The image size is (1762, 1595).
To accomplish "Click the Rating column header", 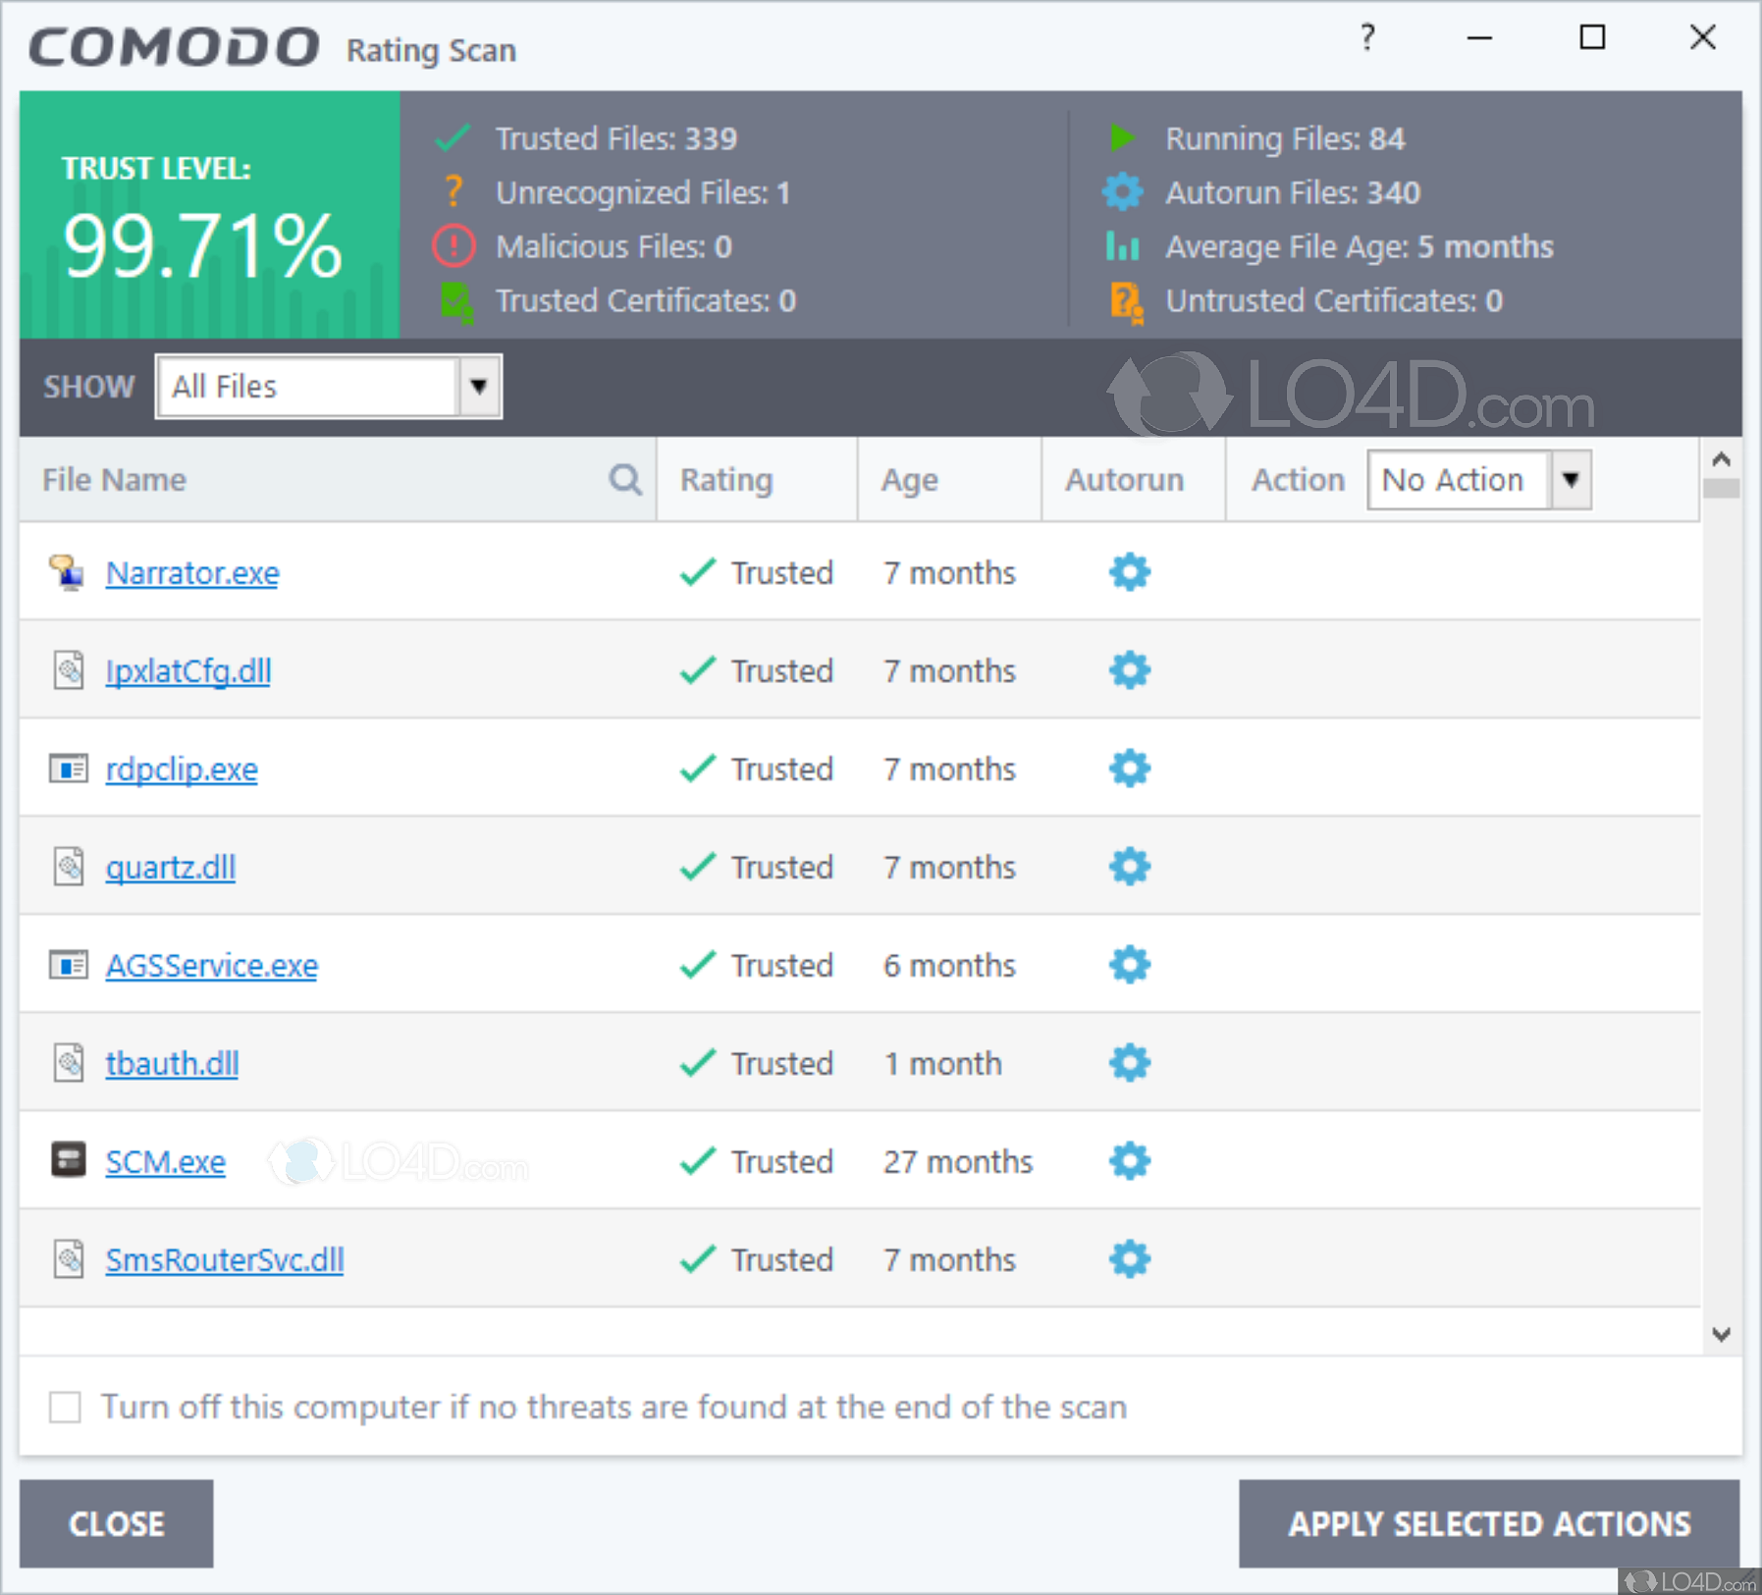I will pos(726,479).
